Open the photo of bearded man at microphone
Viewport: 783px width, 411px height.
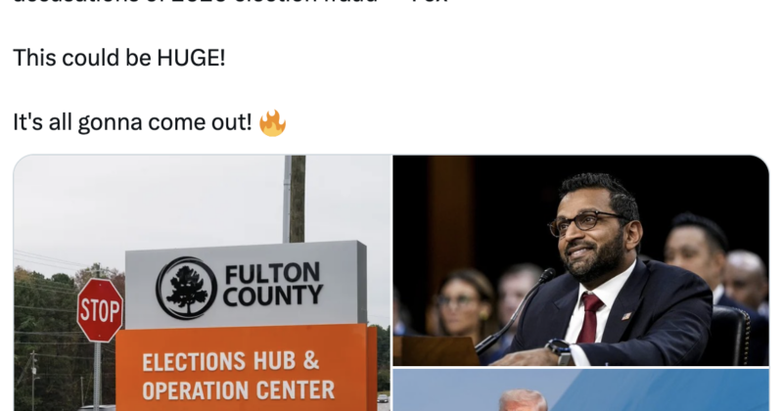tap(580, 260)
